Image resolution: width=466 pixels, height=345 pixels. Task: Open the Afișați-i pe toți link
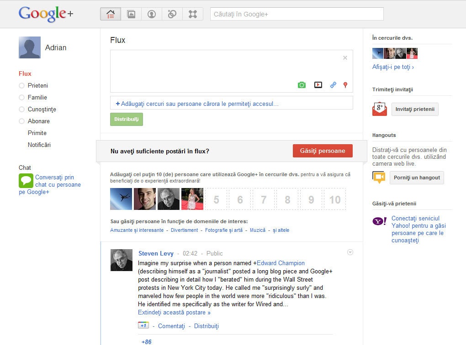pos(393,67)
